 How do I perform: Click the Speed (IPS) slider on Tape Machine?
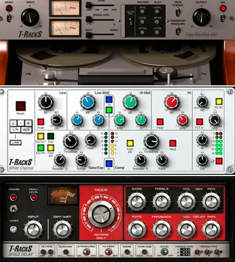tap(89, 20)
